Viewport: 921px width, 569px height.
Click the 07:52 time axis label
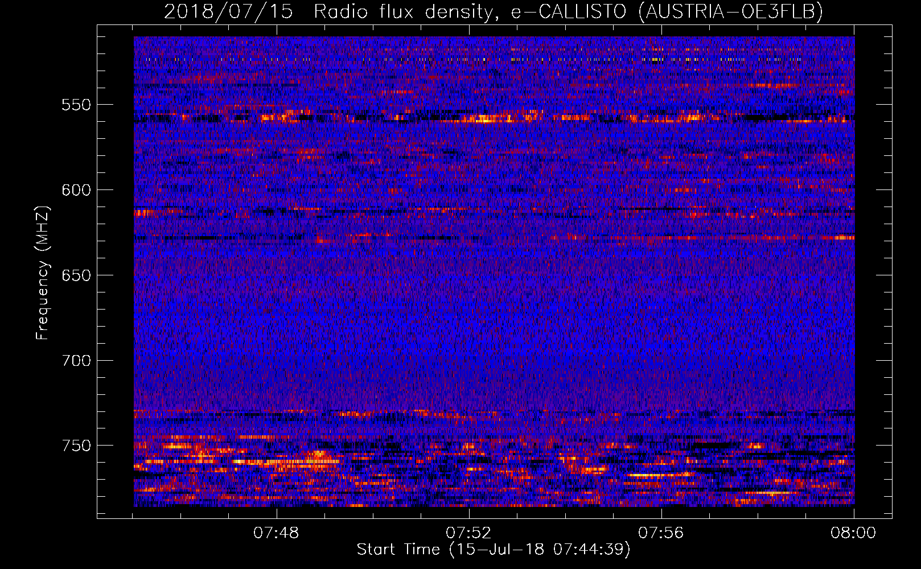[x=468, y=533]
